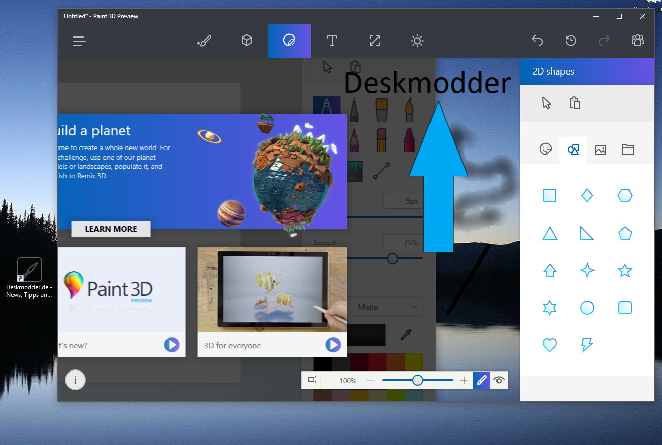Screen dimensions: 662x445
Task: Play the 3D for everyone video
Action: 333,345
